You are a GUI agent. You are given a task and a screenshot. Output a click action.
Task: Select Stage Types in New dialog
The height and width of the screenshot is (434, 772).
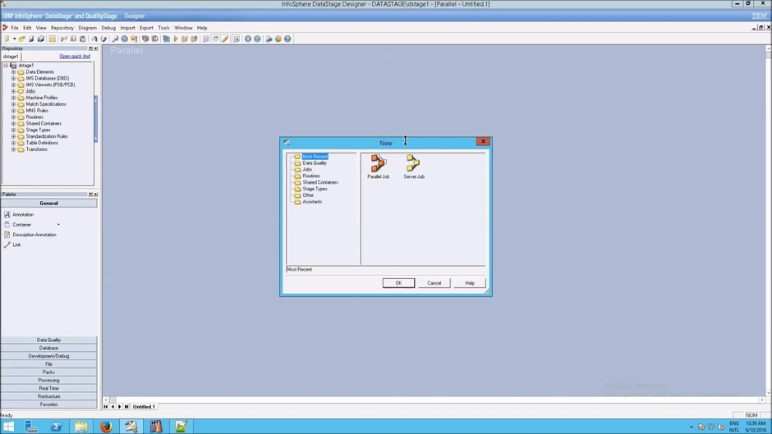coord(315,189)
